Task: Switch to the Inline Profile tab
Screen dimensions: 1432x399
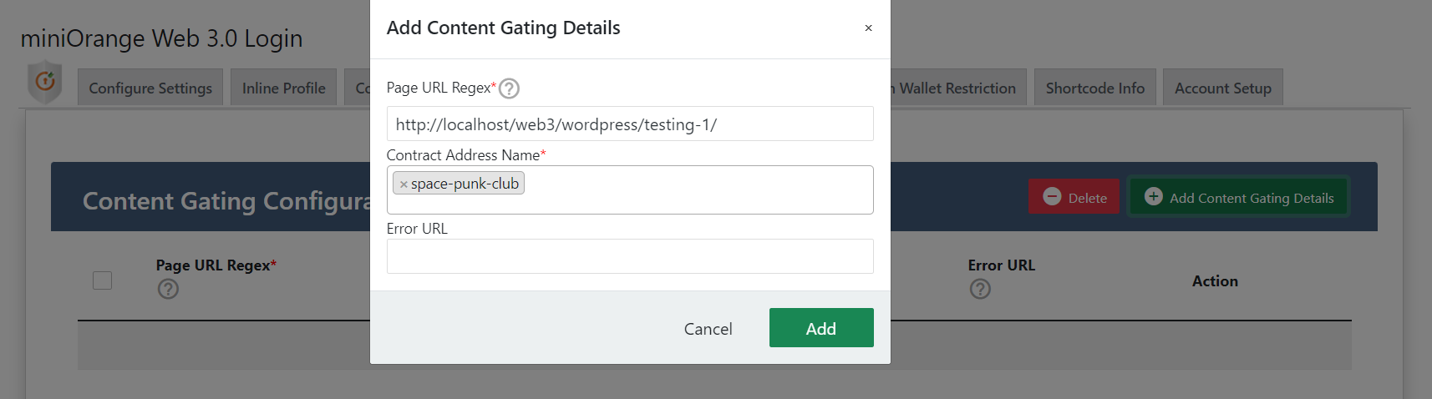Action: [283, 88]
